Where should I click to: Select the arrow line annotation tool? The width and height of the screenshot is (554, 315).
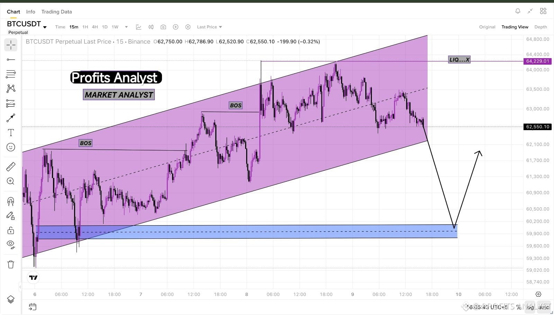tap(11, 118)
